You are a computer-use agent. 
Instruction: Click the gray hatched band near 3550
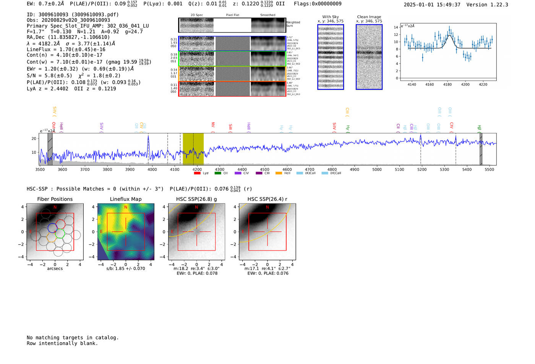point(50,149)
